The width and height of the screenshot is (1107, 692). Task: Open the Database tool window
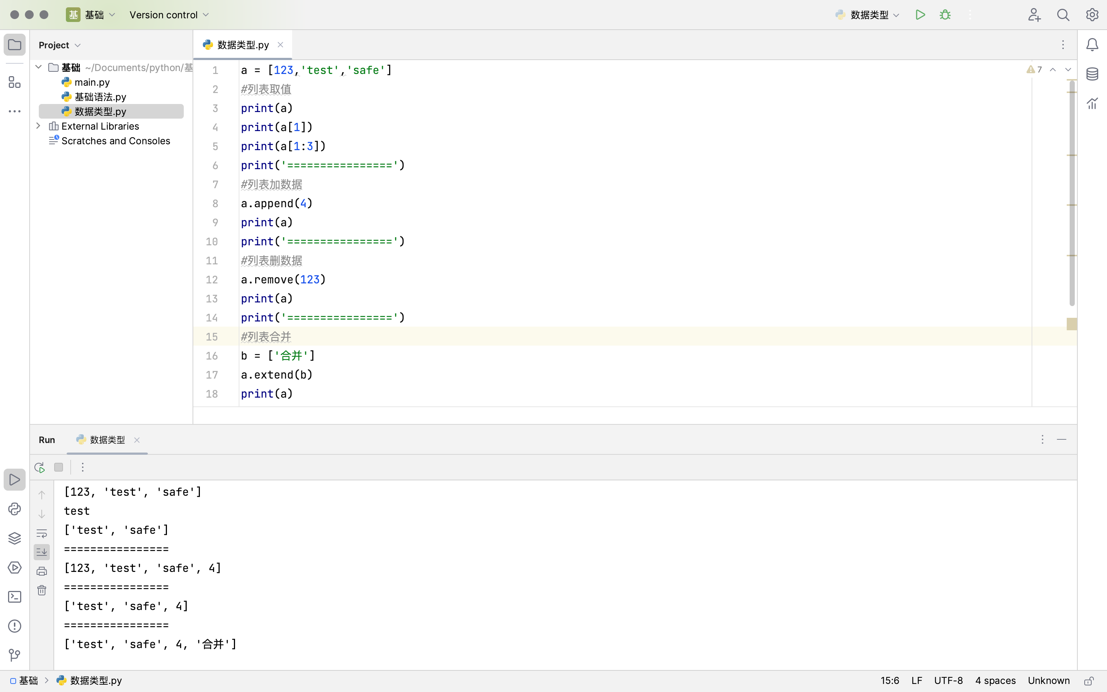(x=1092, y=74)
